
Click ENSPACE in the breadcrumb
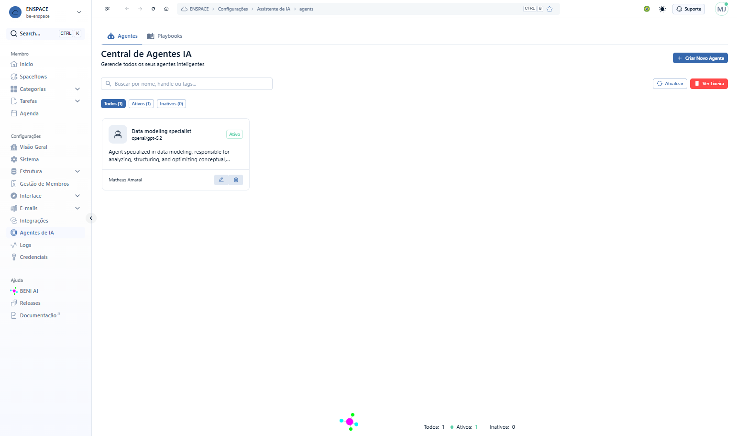[195, 9]
